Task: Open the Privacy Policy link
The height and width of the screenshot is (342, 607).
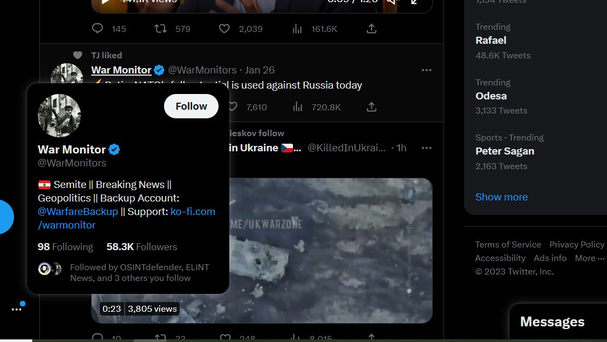Action: 577,245
